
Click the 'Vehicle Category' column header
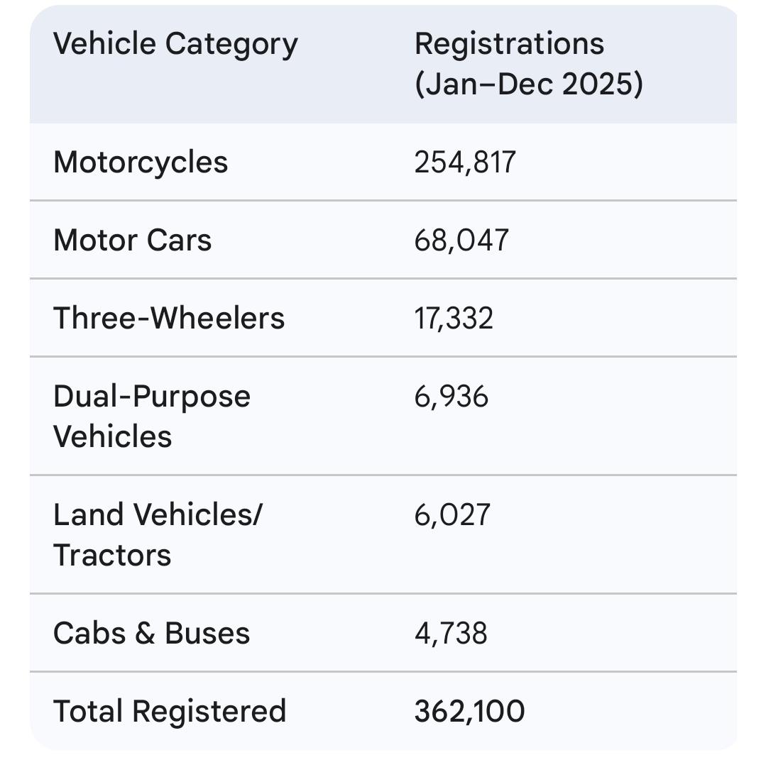coord(175,44)
